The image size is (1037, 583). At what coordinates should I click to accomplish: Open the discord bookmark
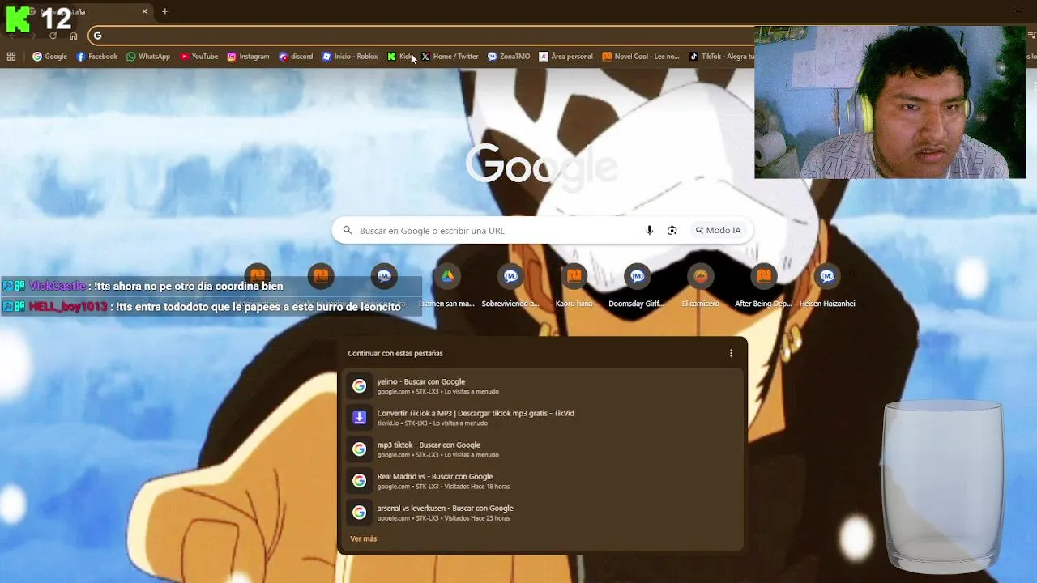tap(296, 57)
